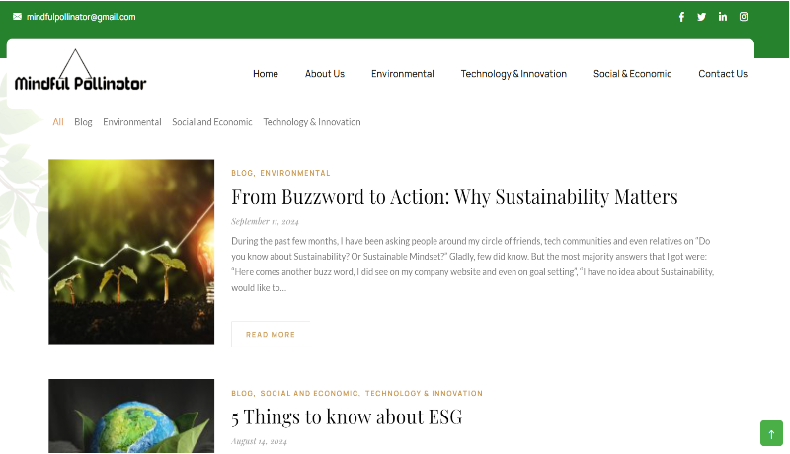Open the "5 Things to know about ESG" post
This screenshot has width=790, height=454.
pos(347,416)
